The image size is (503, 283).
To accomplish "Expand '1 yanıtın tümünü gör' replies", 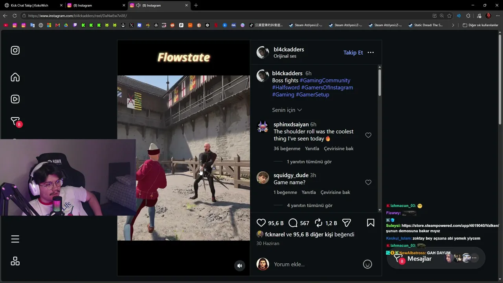I will 309,162.
